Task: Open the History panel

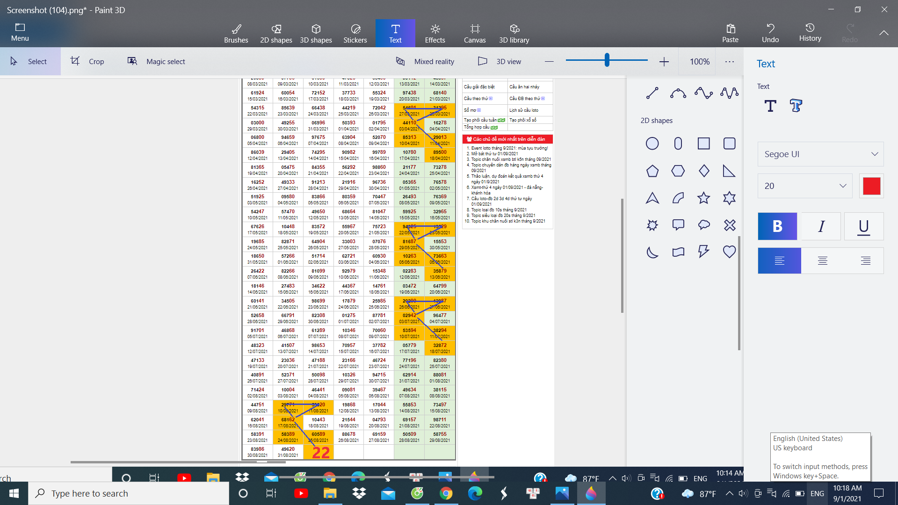Action: click(x=810, y=32)
